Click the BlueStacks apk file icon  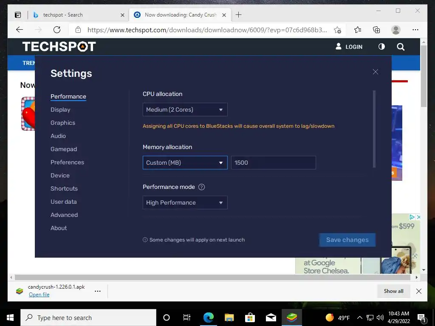20,291
